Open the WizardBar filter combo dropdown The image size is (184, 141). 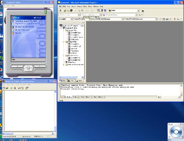pyautogui.click(x=100, y=15)
